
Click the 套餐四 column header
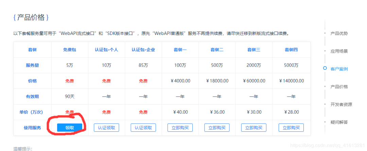[x=291, y=50]
